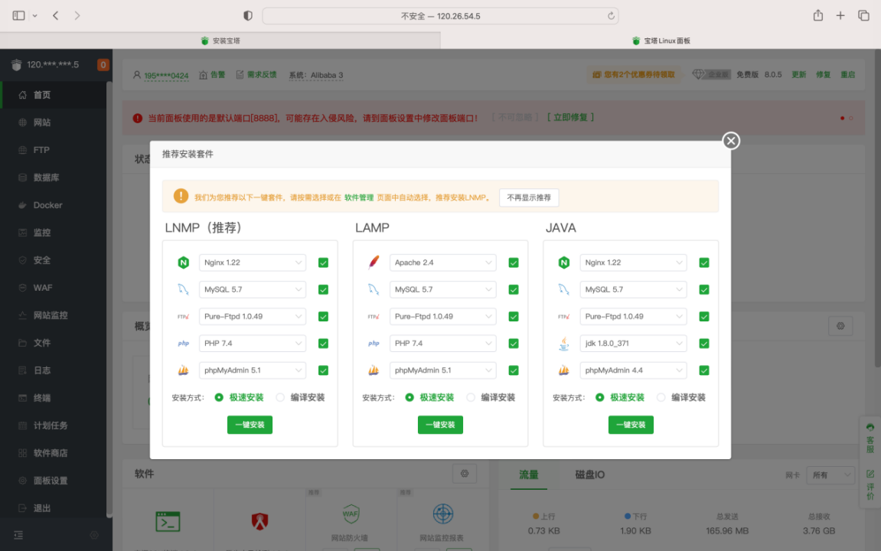Open 软件商店 in the sidebar menu

(54, 453)
